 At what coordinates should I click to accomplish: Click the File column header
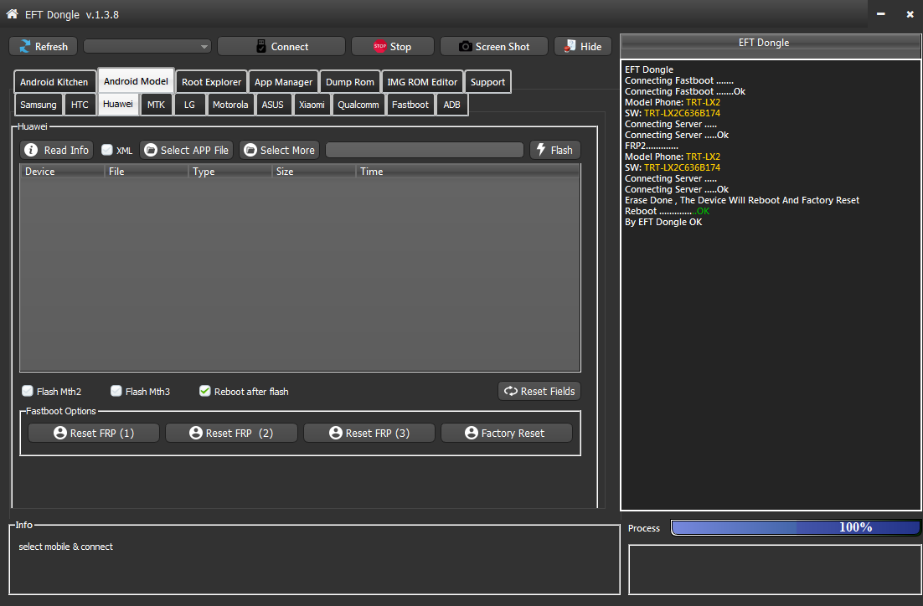pos(146,172)
